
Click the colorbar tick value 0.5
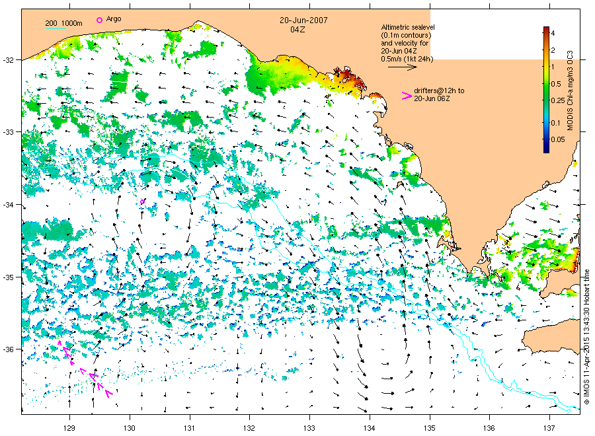point(556,84)
